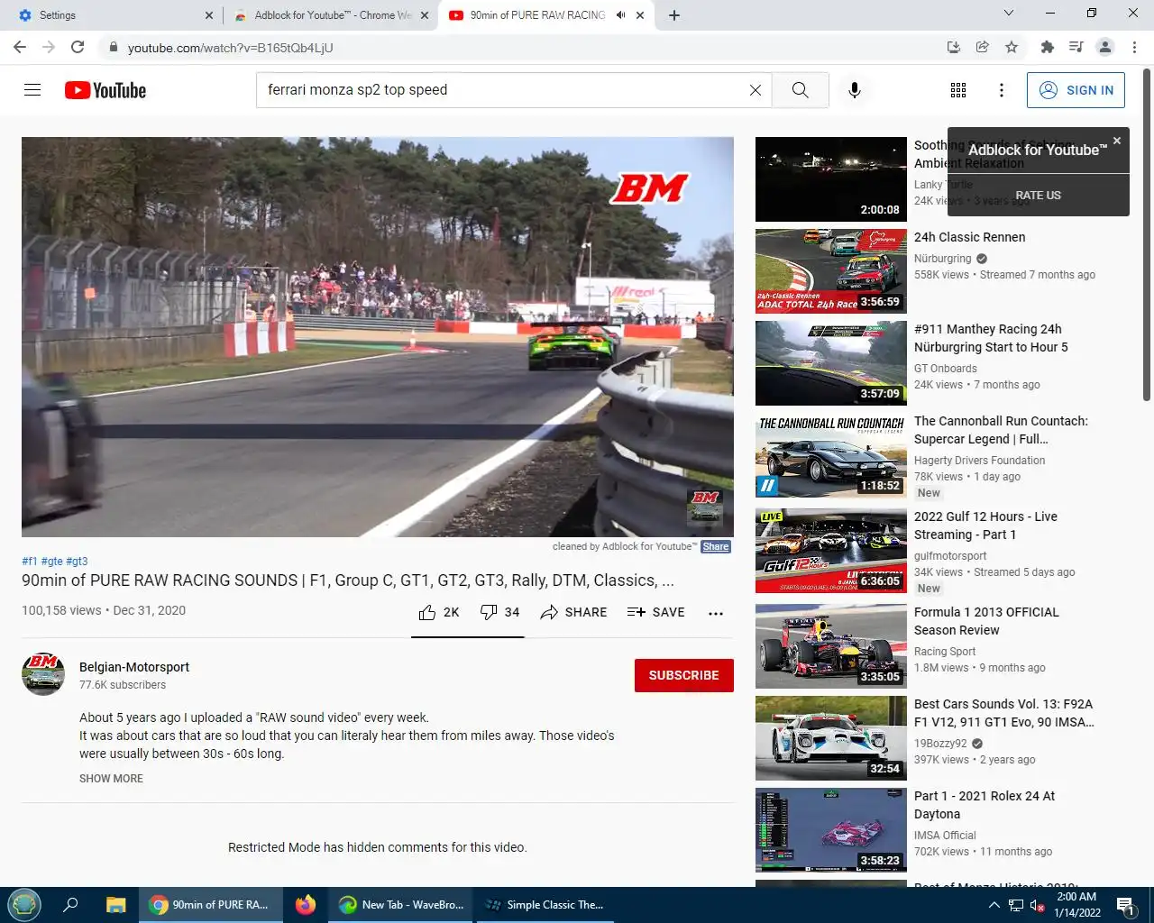Image resolution: width=1154 pixels, height=923 pixels.
Task: Open the #gte hashtag link
Action: [51, 561]
